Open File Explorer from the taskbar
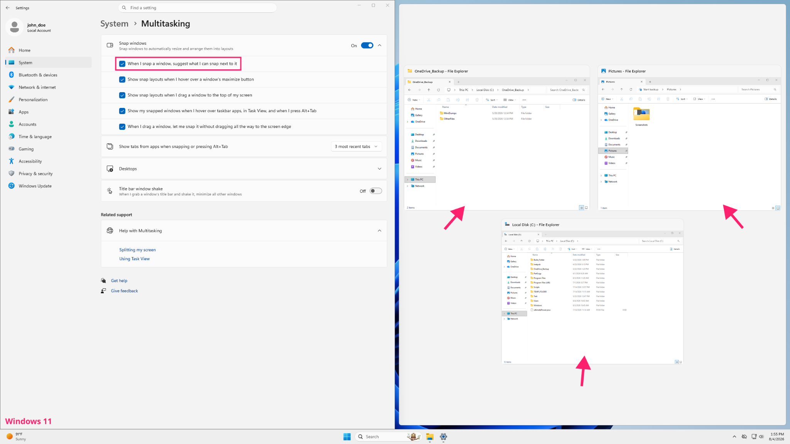This screenshot has width=790, height=444. (430, 437)
